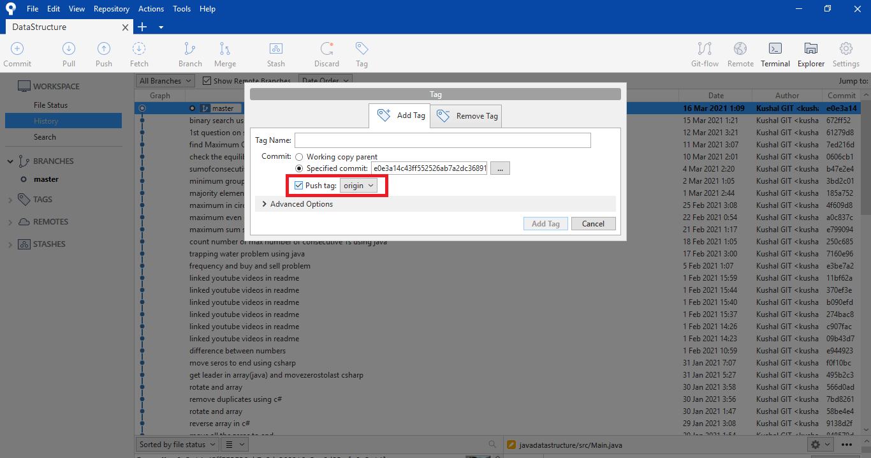Open the Repository menu

(x=111, y=9)
